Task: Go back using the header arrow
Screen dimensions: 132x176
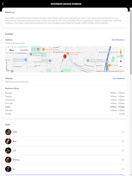Action: 3,4
